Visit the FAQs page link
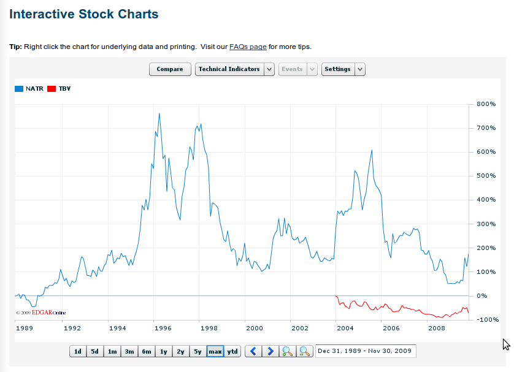The width and height of the screenshot is (514, 372). coord(248,47)
